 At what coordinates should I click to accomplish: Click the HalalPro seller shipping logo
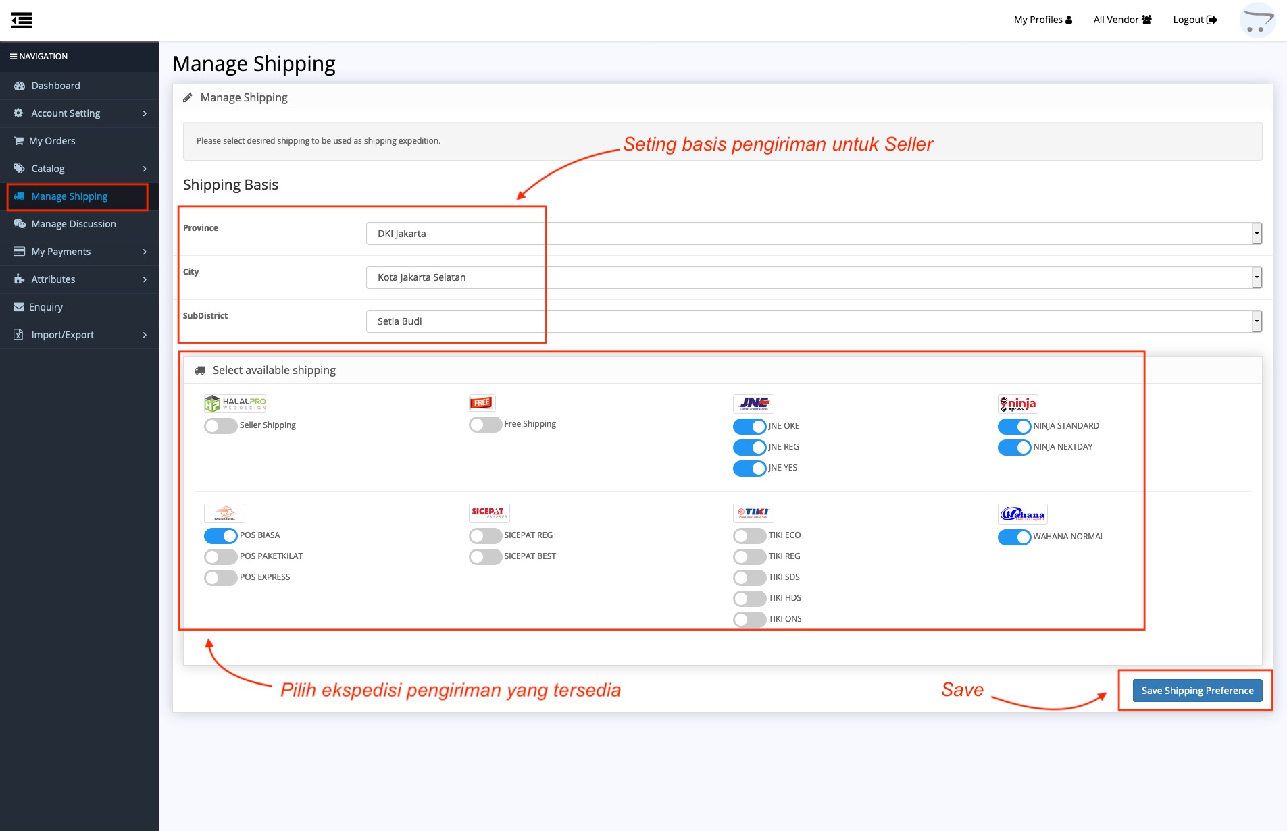(x=235, y=404)
